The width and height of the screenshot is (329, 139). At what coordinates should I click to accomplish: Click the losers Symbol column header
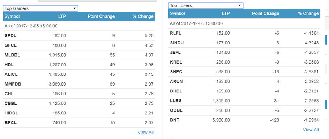tap(177, 13)
